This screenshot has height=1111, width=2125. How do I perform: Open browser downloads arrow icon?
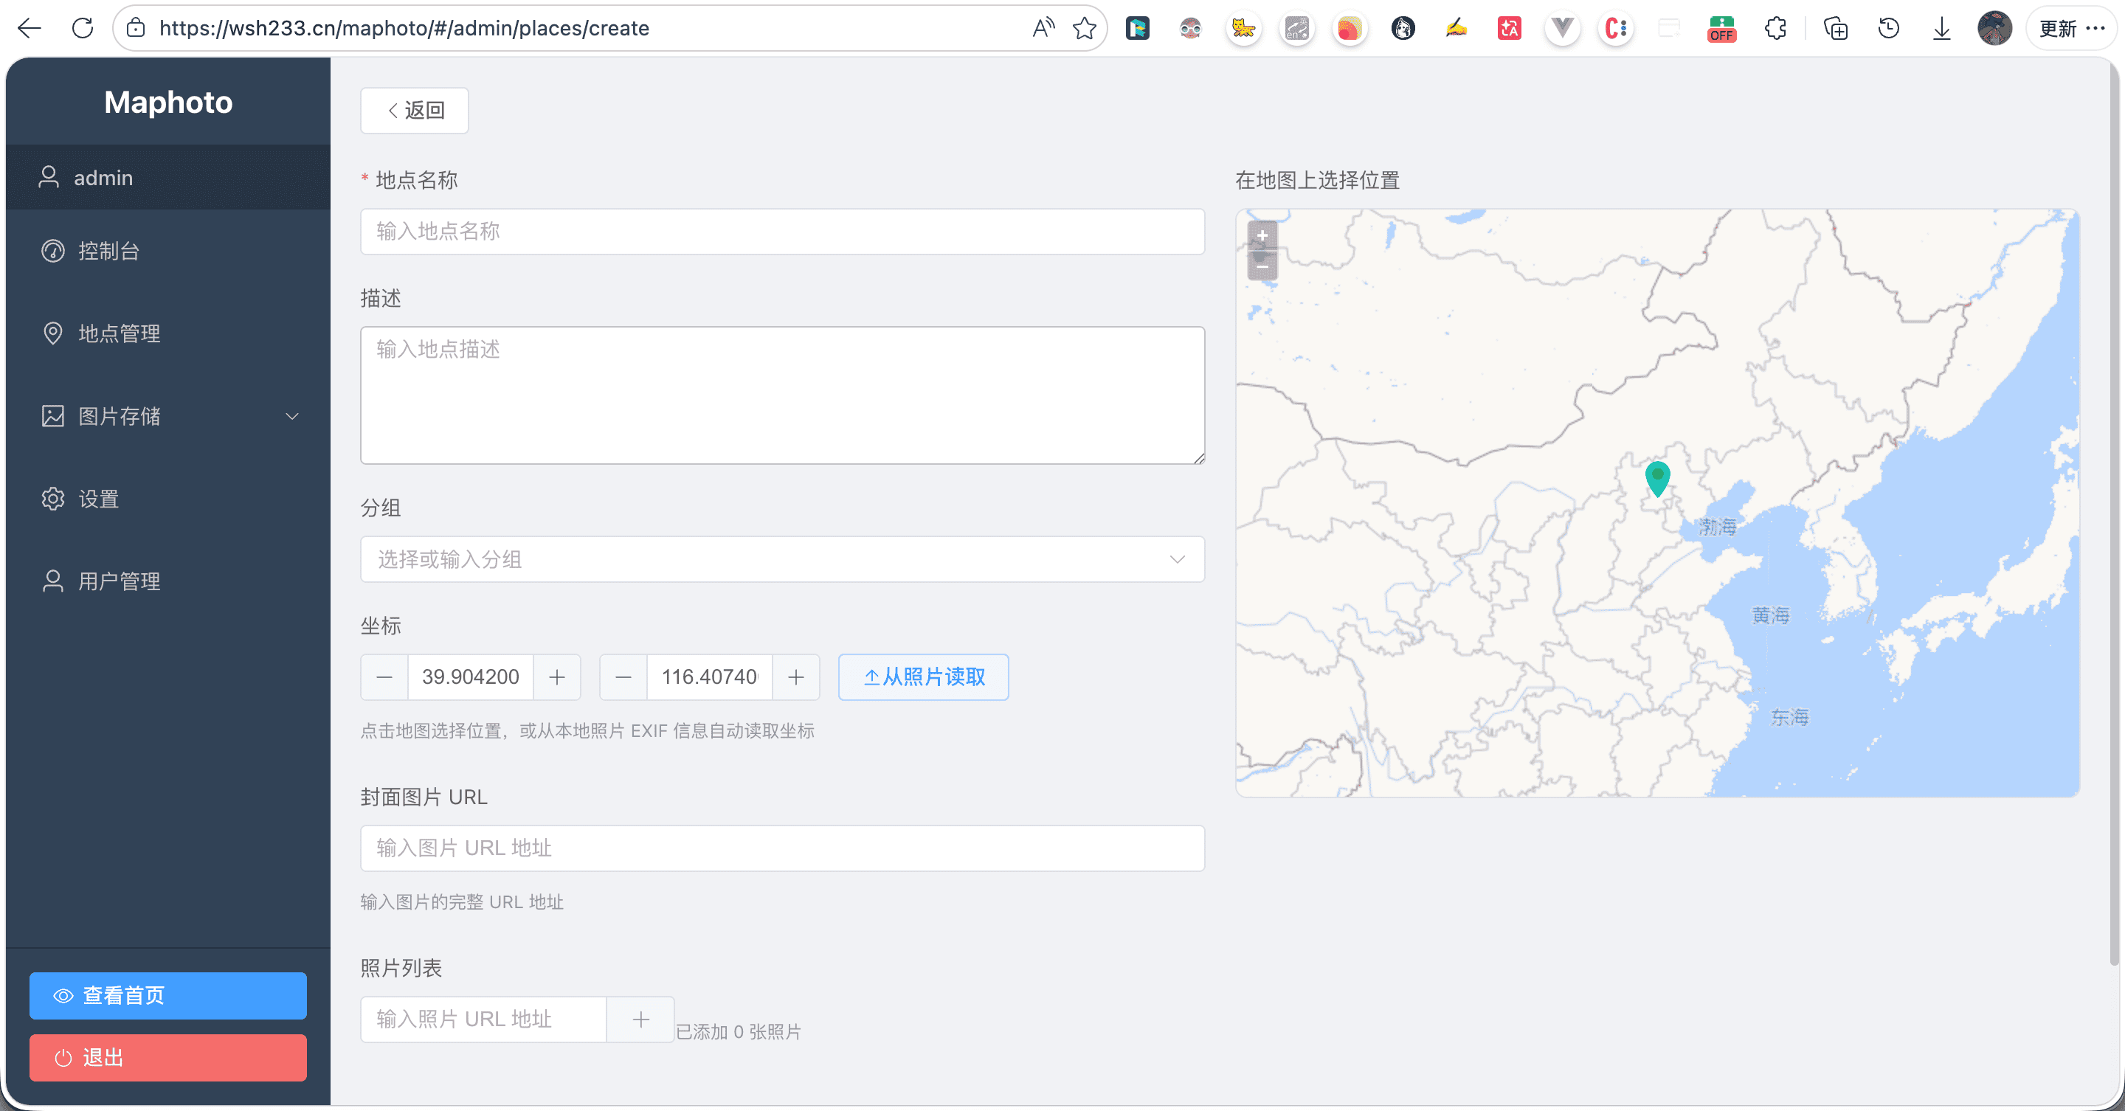click(x=1941, y=28)
